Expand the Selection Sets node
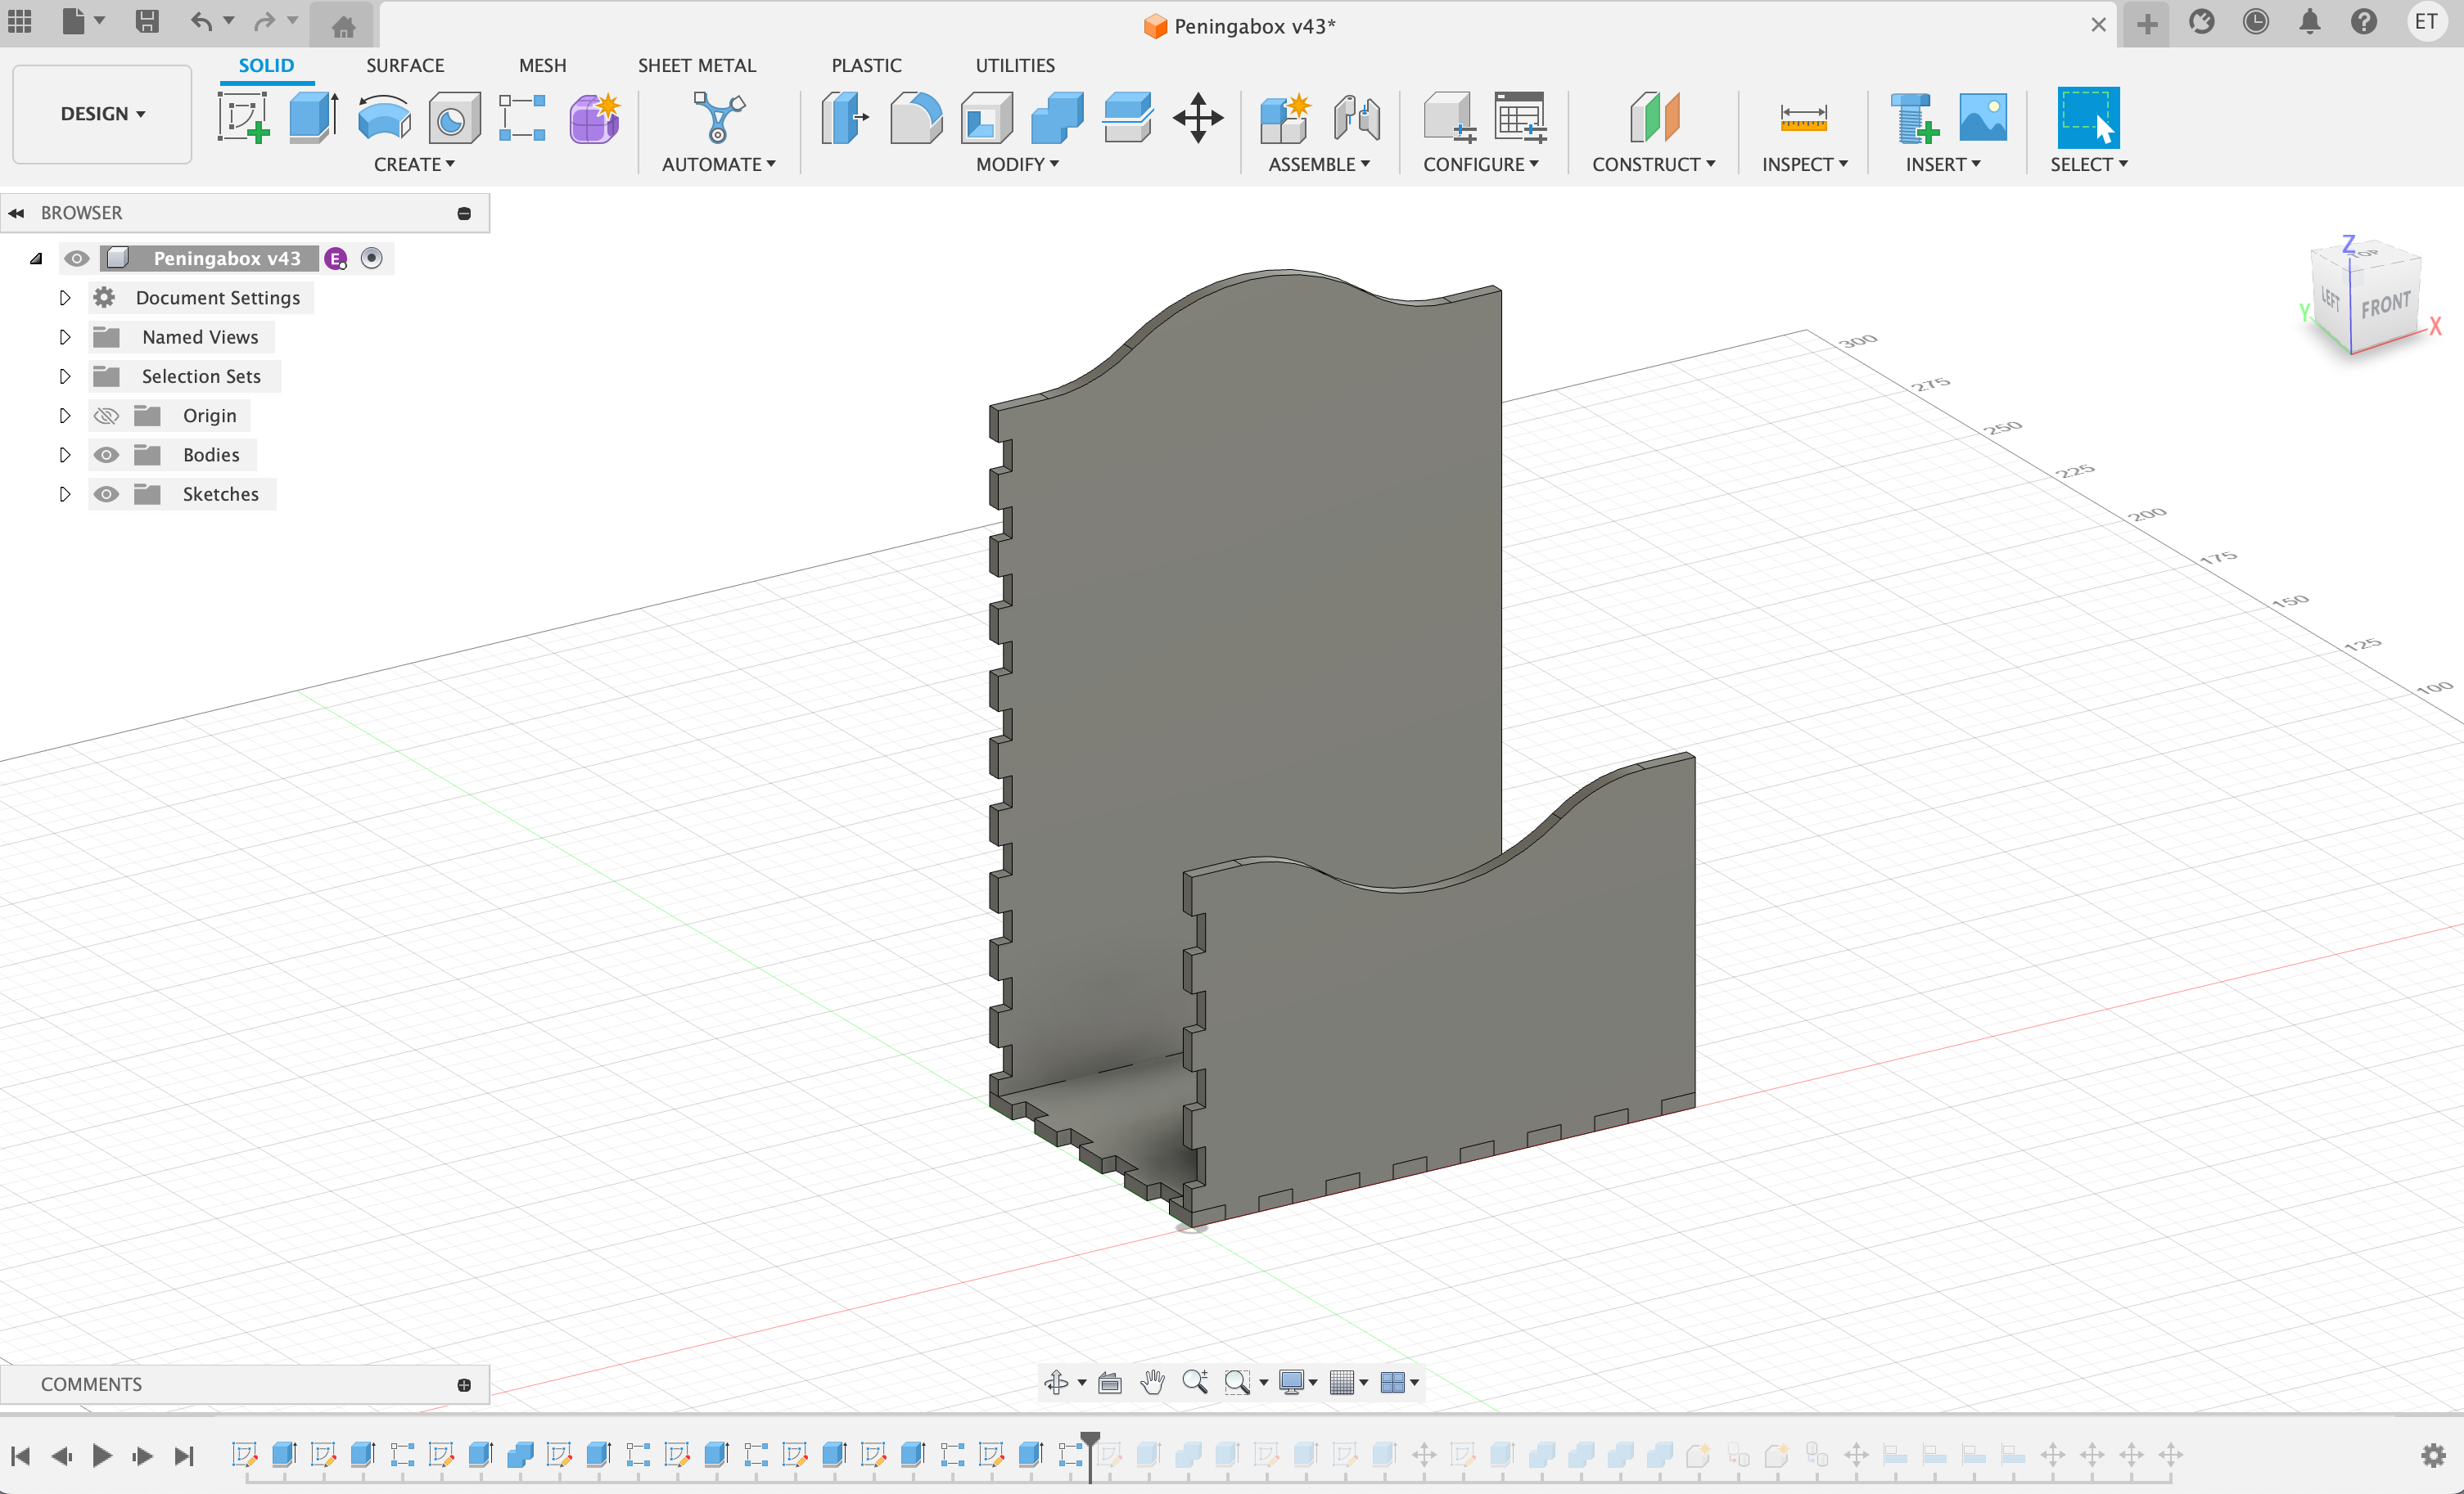The height and width of the screenshot is (1494, 2464). tap(65, 376)
